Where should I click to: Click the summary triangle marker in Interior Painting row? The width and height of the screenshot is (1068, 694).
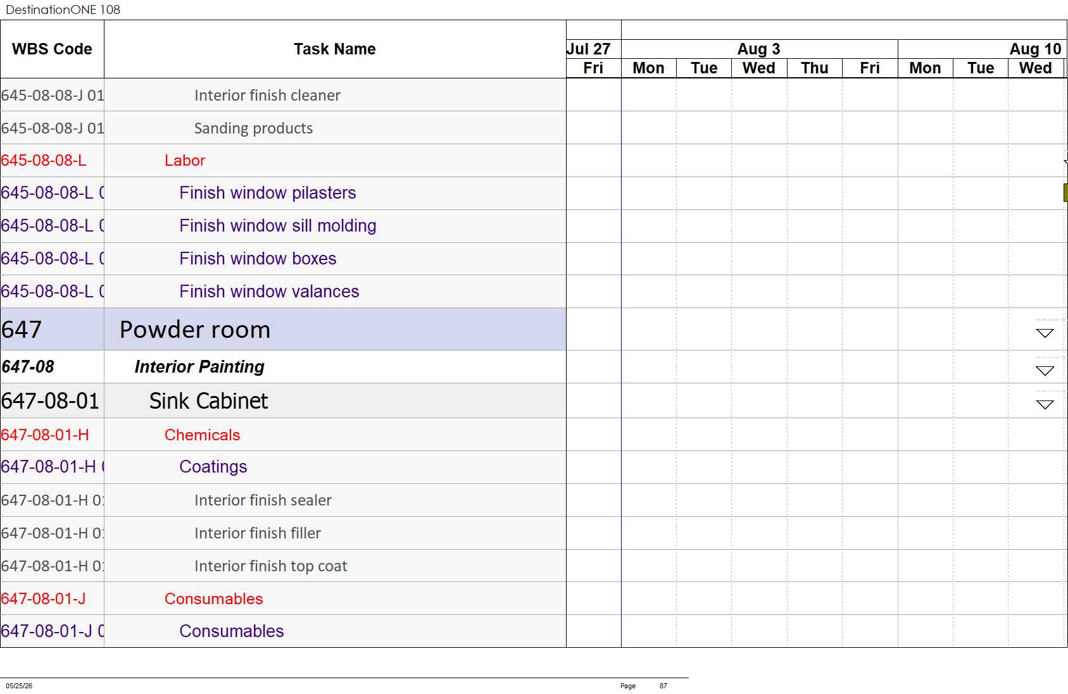tap(1045, 371)
